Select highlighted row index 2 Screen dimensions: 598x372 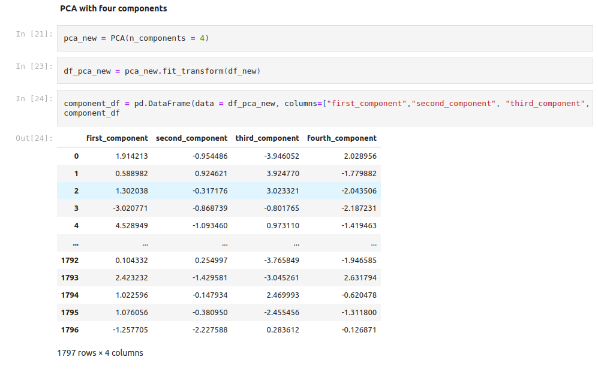[x=76, y=191]
